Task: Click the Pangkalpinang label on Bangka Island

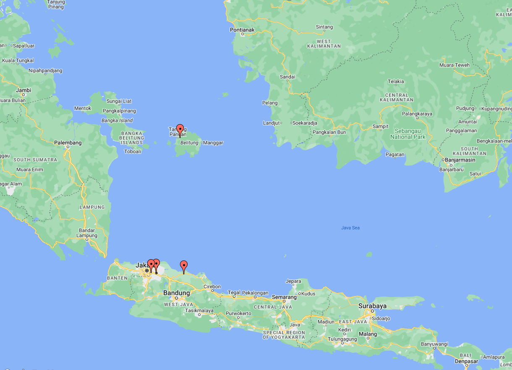Action: point(120,111)
